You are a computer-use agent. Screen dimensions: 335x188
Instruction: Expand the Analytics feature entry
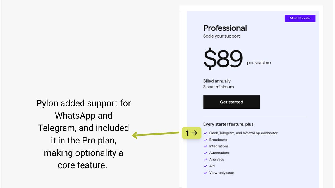pos(217,159)
